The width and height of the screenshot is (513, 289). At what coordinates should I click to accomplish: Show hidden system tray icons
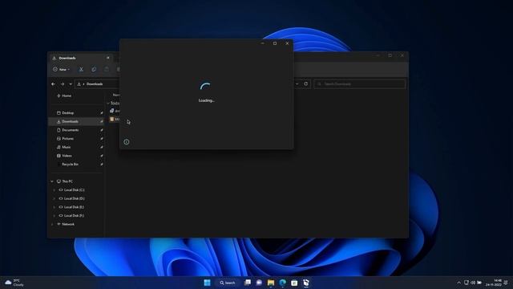[458, 283]
